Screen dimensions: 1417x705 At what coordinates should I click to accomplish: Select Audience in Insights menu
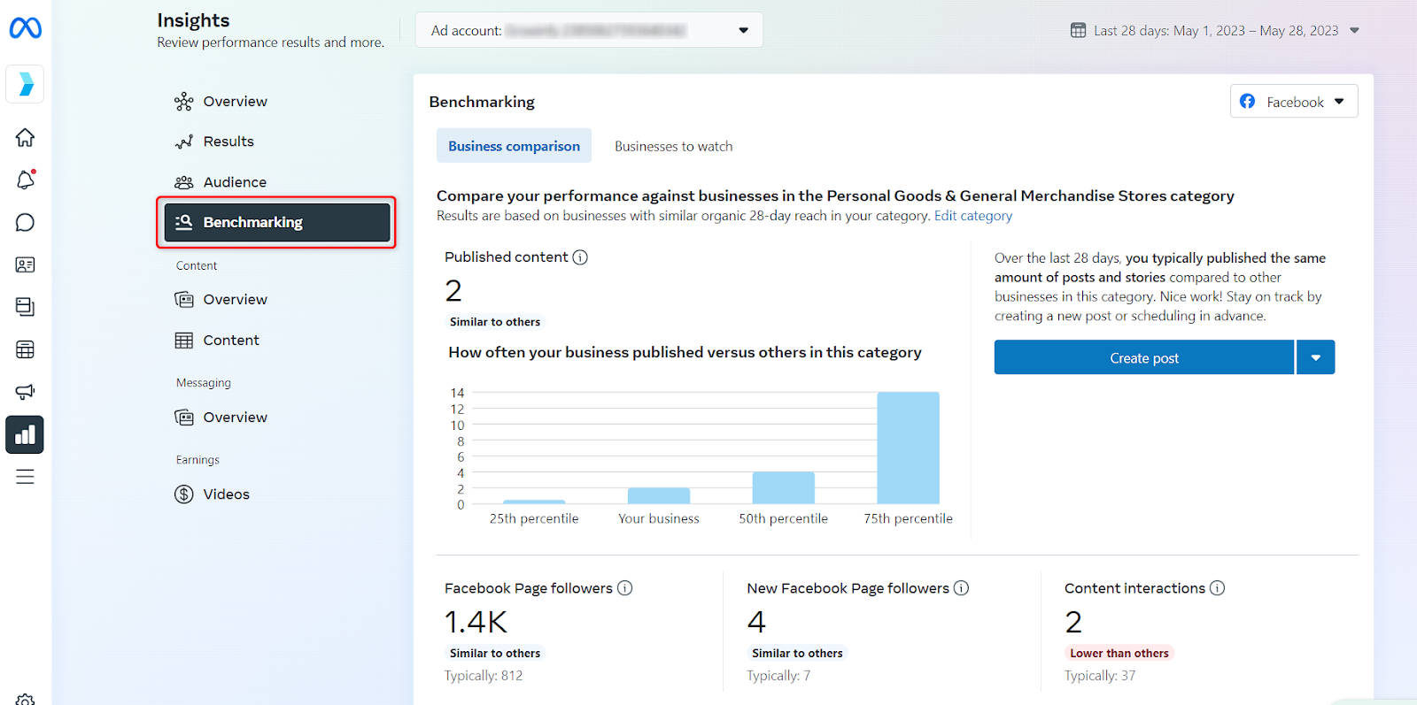pyautogui.click(x=276, y=182)
